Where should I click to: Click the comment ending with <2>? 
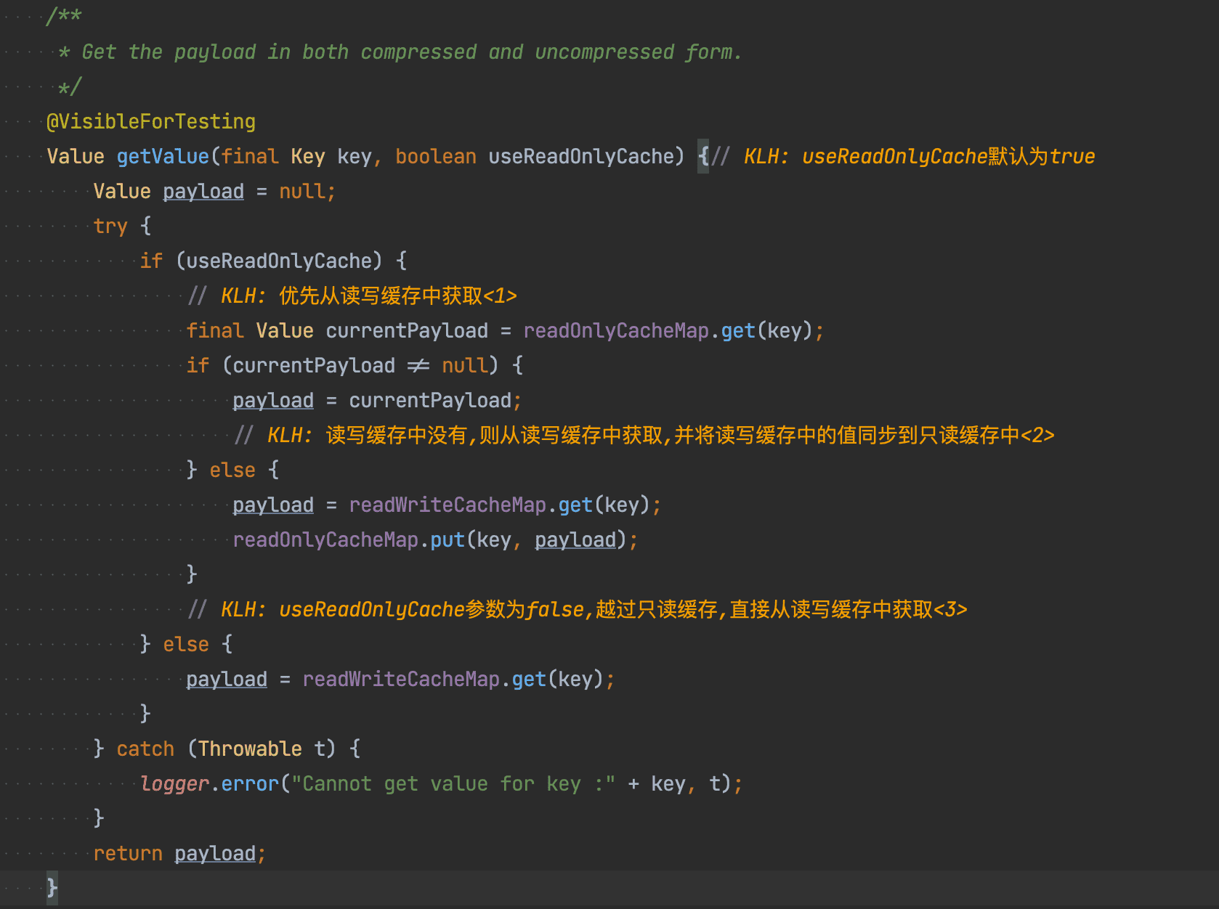(x=644, y=436)
